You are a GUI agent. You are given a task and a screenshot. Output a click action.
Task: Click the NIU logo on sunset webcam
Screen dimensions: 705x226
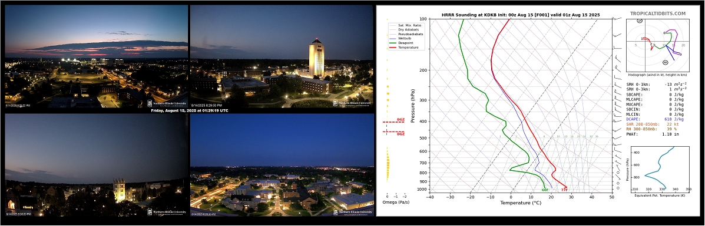[167, 103]
